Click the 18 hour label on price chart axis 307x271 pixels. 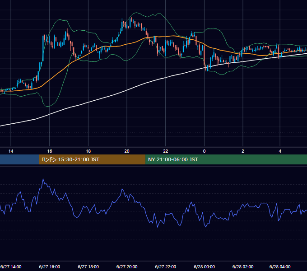[88, 151]
